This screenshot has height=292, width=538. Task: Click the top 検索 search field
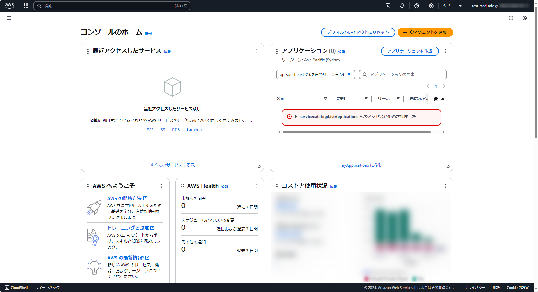click(112, 6)
